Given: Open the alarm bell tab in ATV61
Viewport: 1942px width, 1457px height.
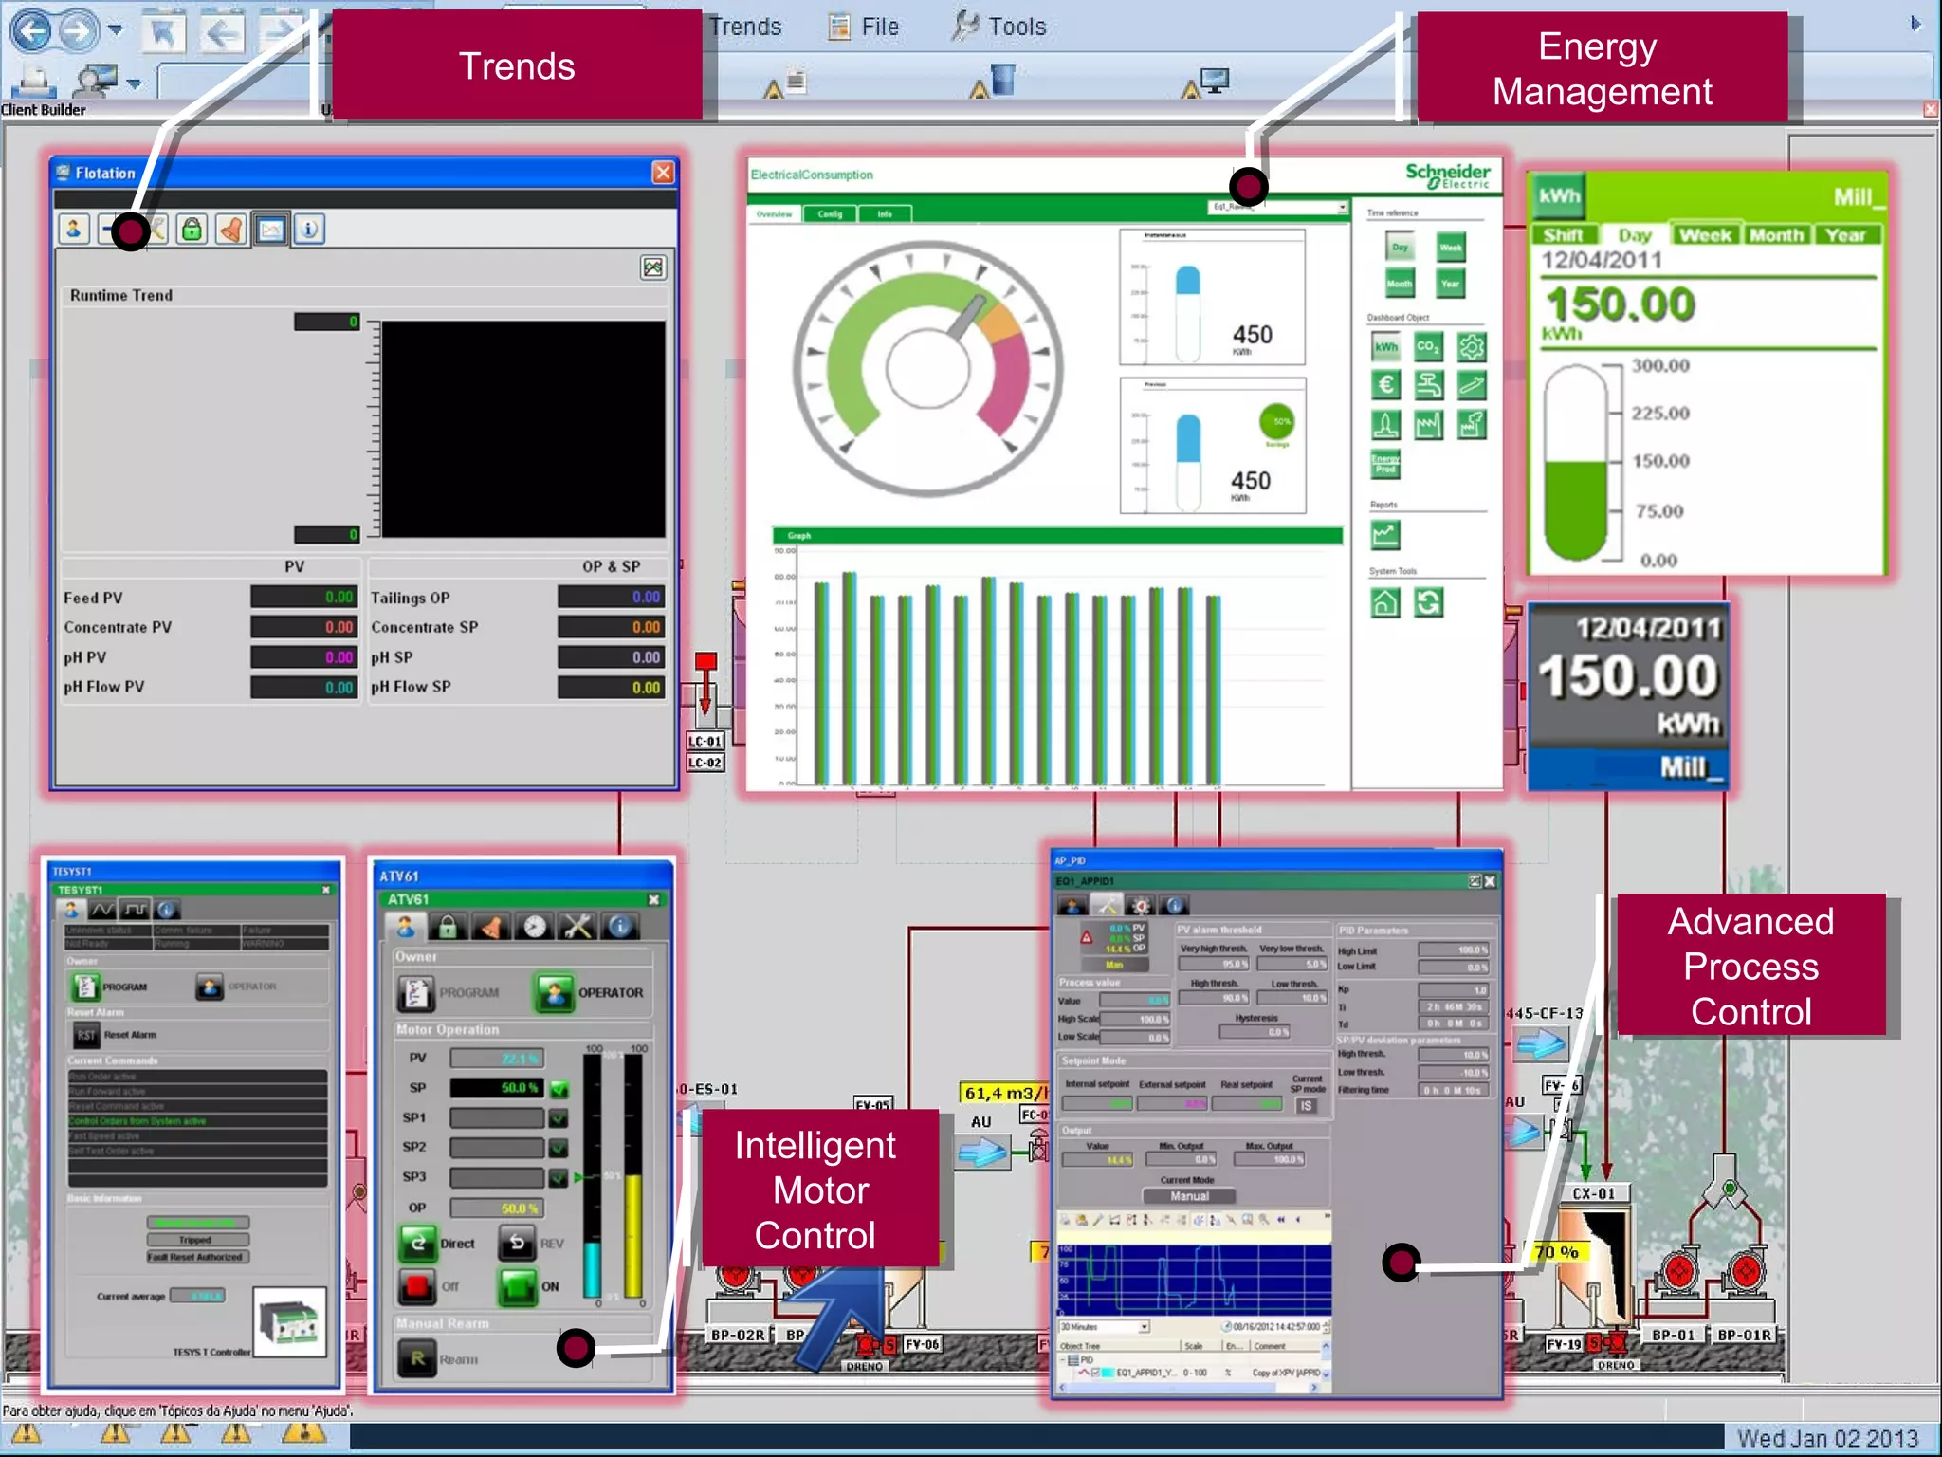Looking at the screenshot, I should 491,927.
